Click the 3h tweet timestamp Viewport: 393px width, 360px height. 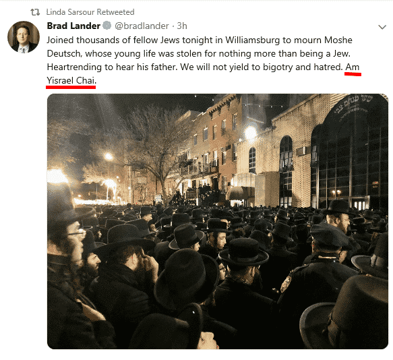(x=182, y=26)
